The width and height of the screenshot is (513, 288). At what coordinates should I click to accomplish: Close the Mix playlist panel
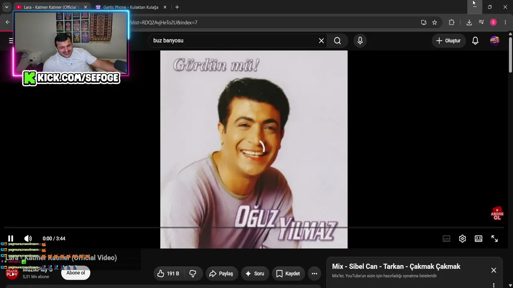tap(494, 270)
